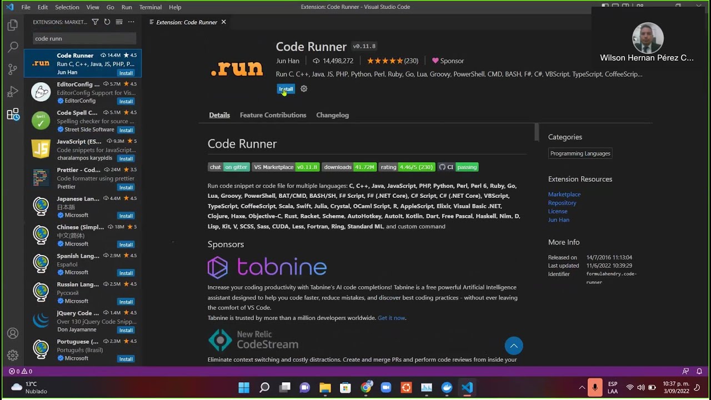Image resolution: width=711 pixels, height=400 pixels.
Task: Click the CI passing badge
Action: [x=458, y=167]
